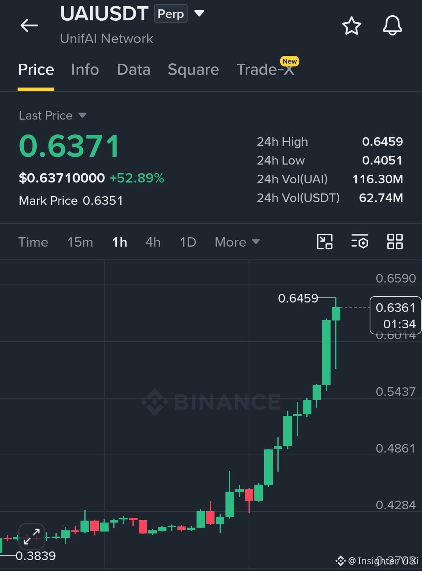Click the 0.6361 current price marker
Viewport: 422px width, 571px height.
[395, 316]
